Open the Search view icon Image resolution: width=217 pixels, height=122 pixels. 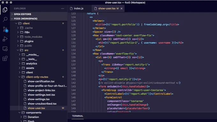(x=5, y=19)
